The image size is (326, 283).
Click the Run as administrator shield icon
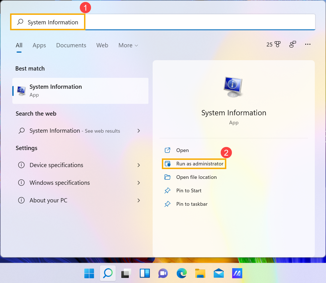point(167,164)
